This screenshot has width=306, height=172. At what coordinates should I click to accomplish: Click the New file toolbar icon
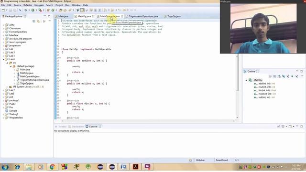pyautogui.click(x=3, y=10)
